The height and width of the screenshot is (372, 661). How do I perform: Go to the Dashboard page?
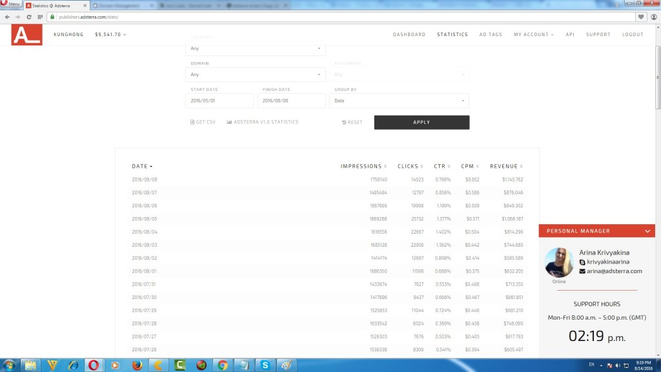point(409,35)
